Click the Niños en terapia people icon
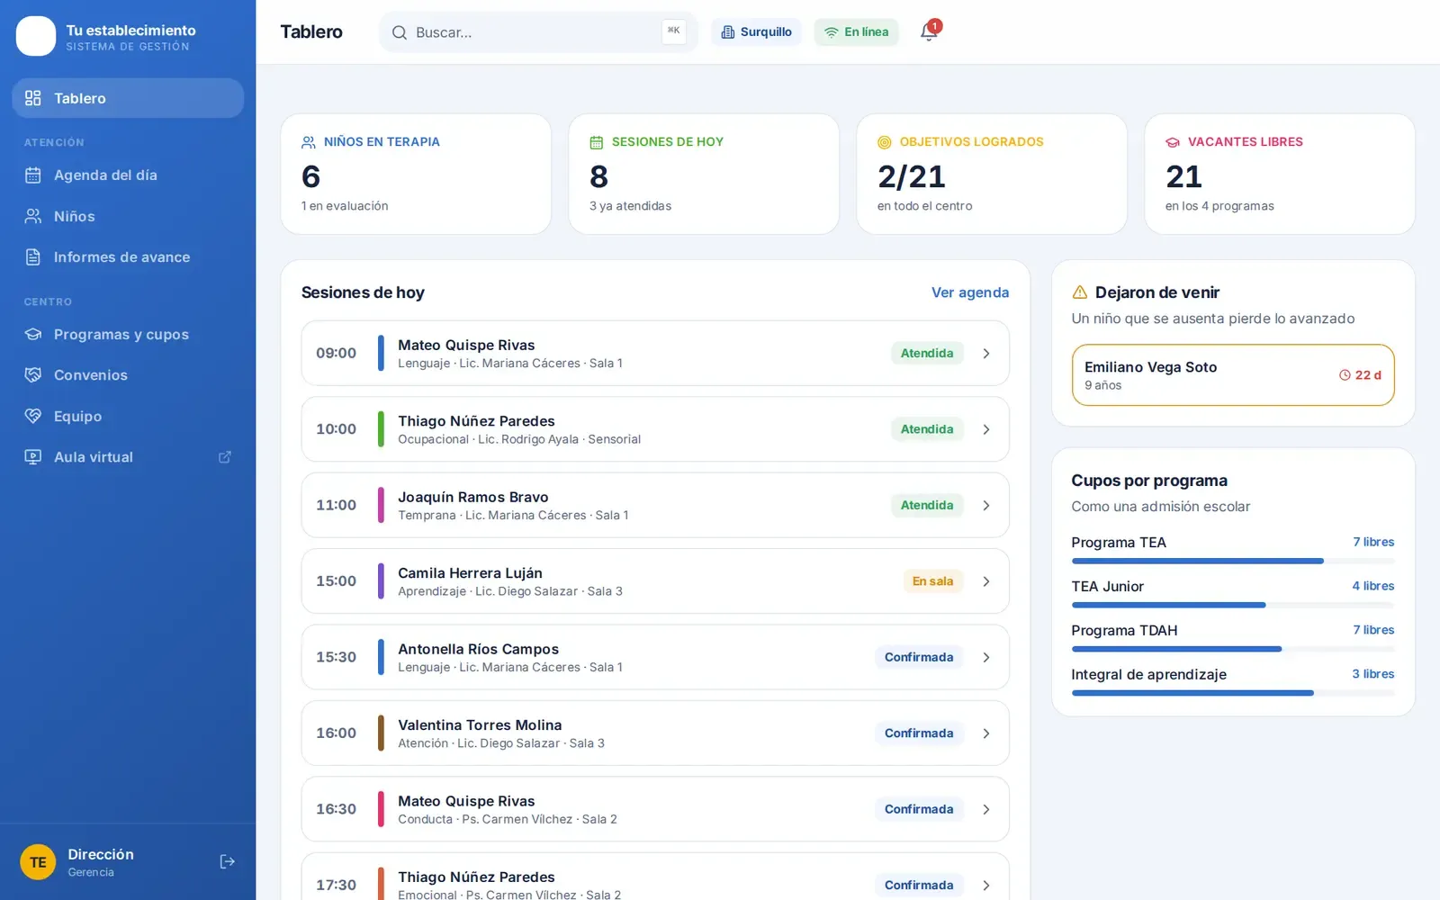The height and width of the screenshot is (900, 1440). tap(309, 142)
